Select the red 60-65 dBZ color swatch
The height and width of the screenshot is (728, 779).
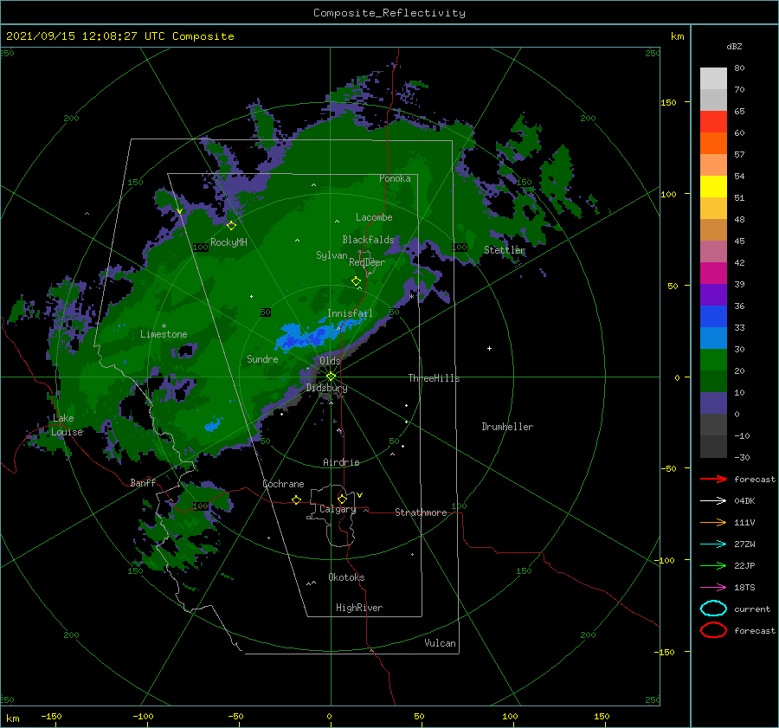pos(713,122)
